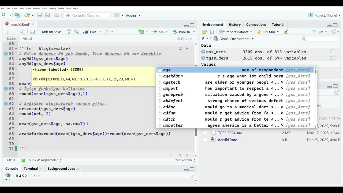Expand tgss_ders data structure

click(203, 58)
